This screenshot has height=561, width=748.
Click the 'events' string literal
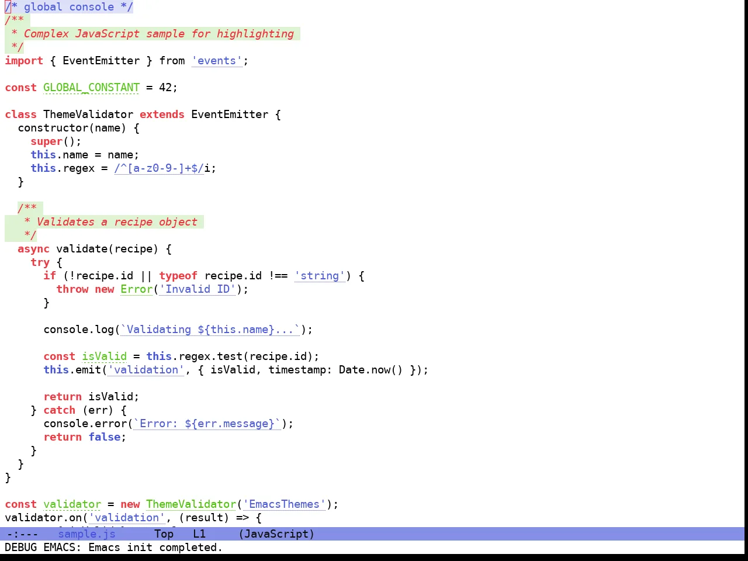coord(217,61)
